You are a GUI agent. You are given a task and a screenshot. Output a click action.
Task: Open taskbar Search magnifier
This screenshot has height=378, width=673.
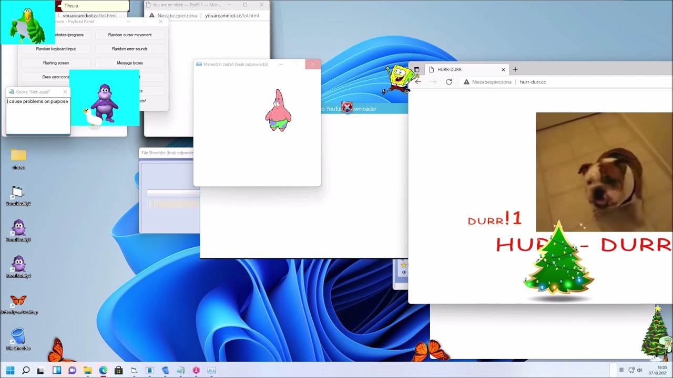(x=26, y=370)
